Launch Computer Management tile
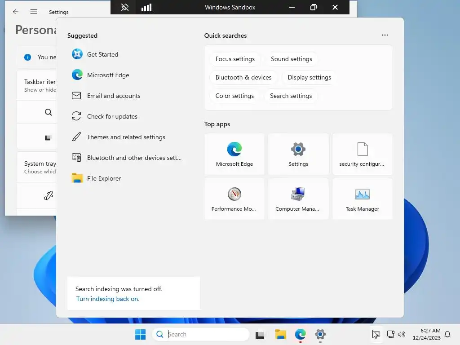This screenshot has width=460, height=345. [x=298, y=199]
